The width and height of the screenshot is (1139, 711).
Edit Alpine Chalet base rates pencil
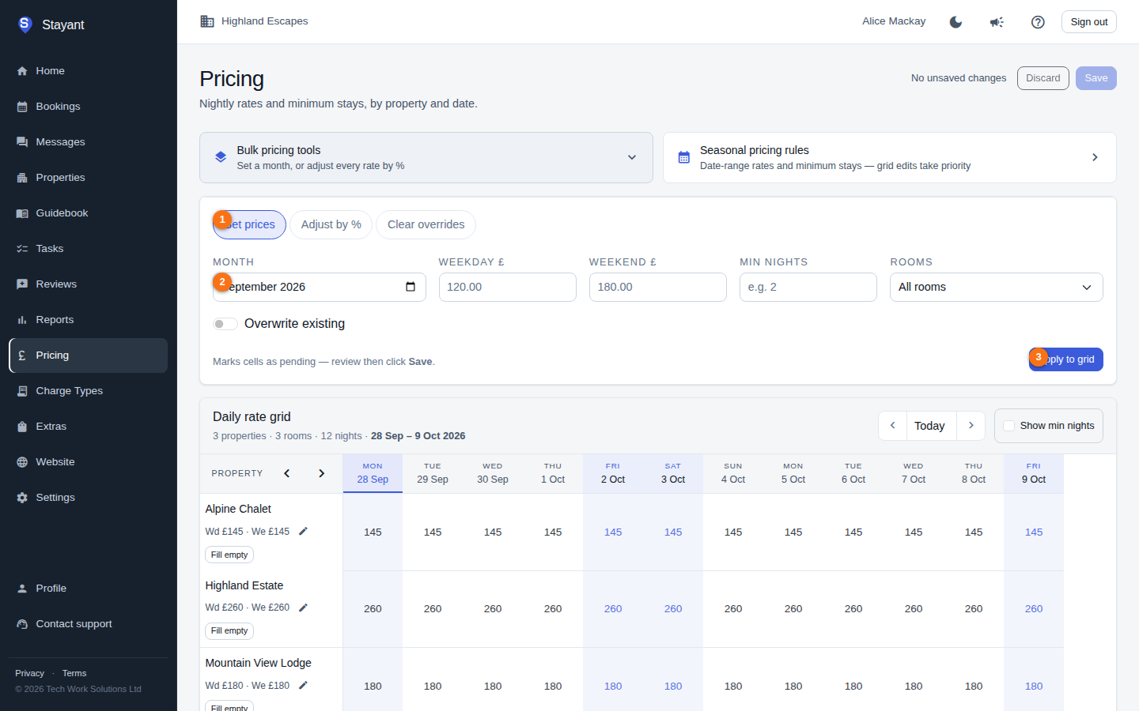coord(303,532)
